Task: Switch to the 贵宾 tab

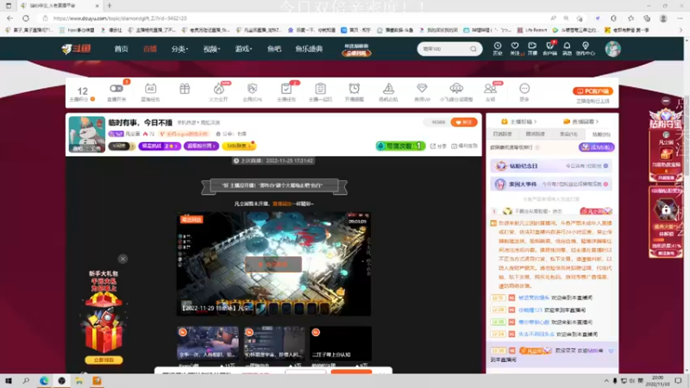Action: 568,135
